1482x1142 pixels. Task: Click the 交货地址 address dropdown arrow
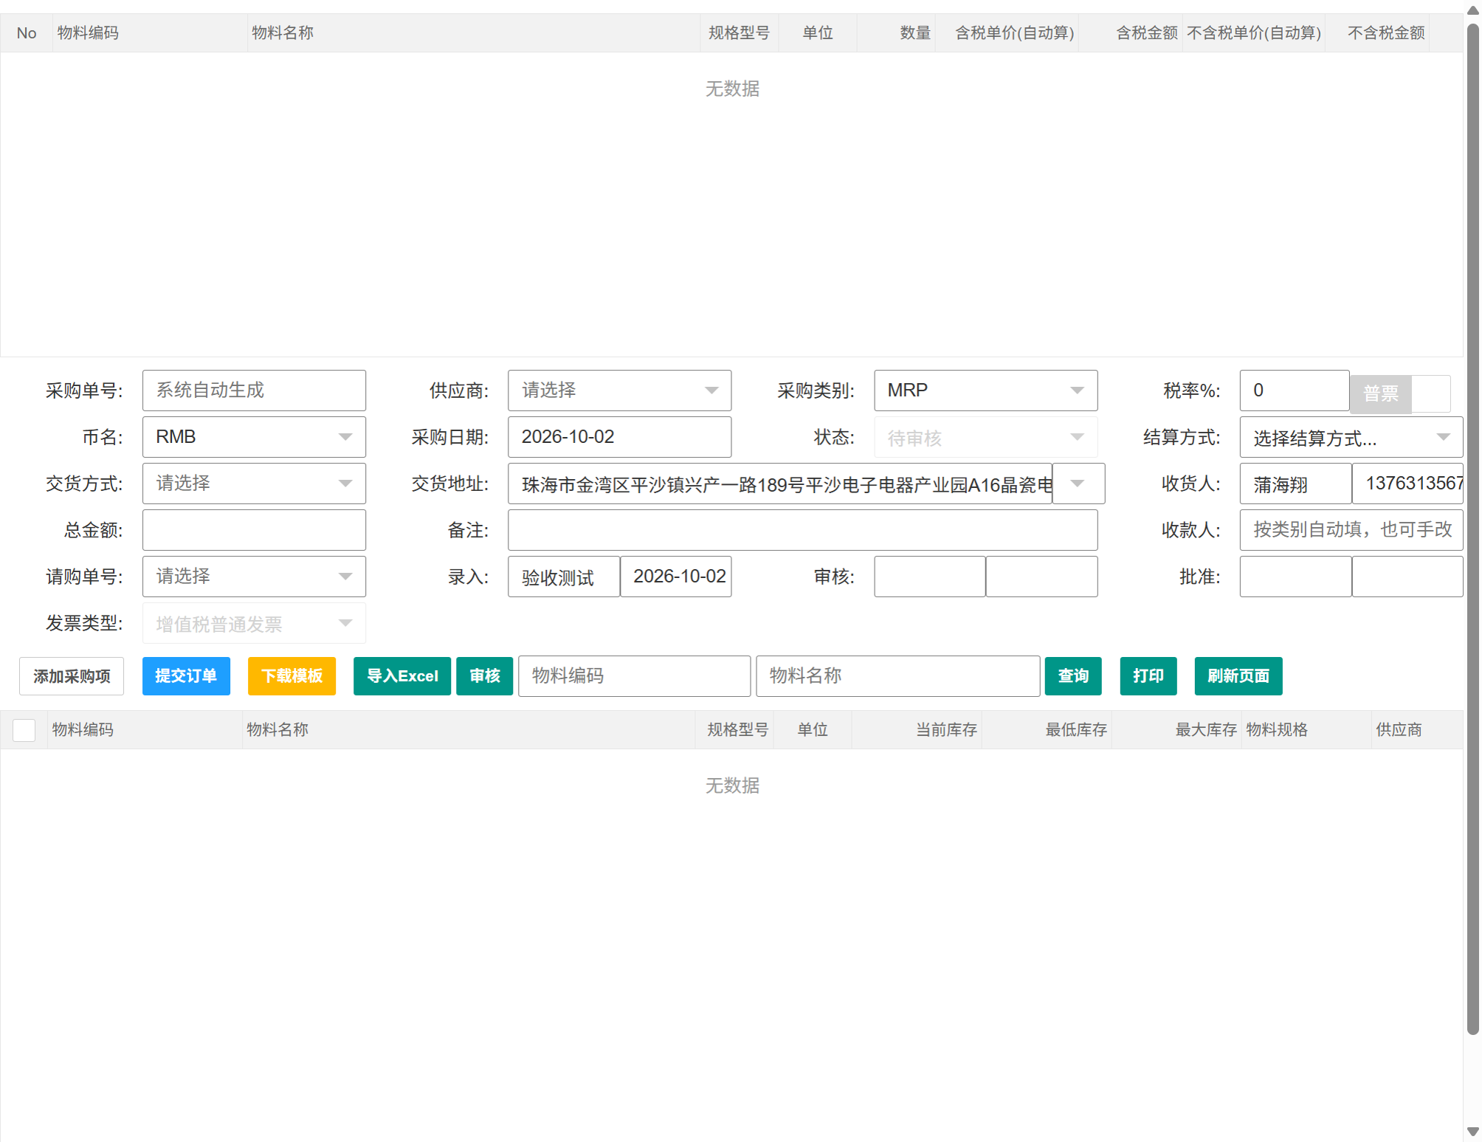click(1078, 484)
